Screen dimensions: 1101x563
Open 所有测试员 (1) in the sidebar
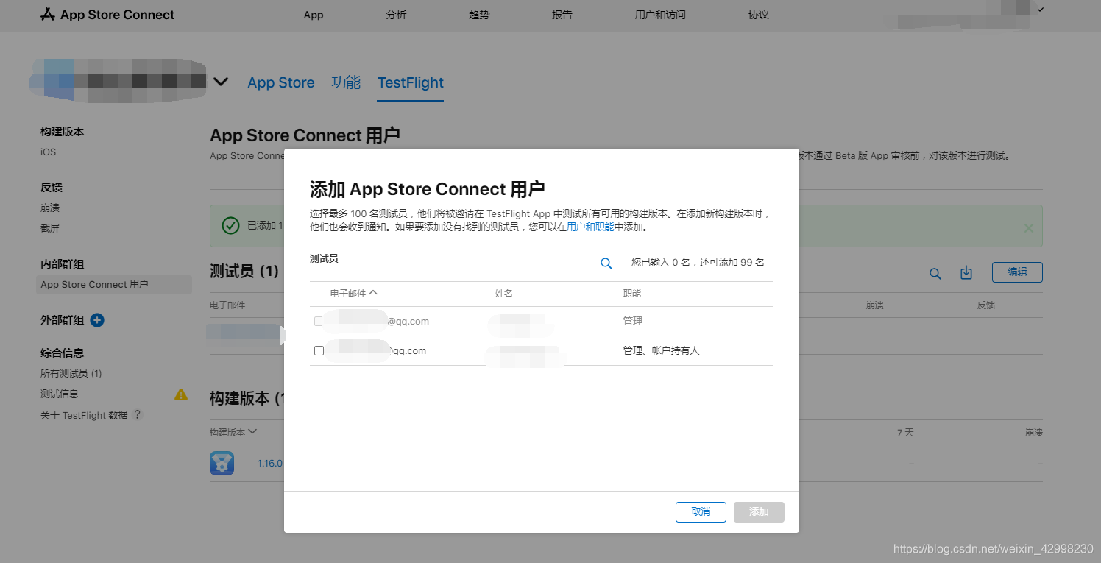(x=71, y=374)
